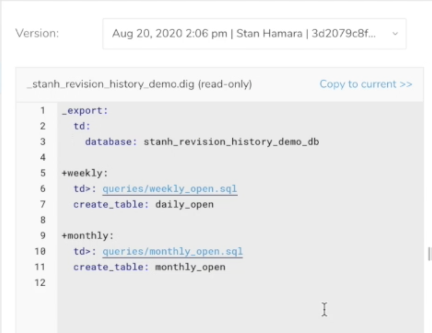Select line number 1 in the gutter

(42, 110)
